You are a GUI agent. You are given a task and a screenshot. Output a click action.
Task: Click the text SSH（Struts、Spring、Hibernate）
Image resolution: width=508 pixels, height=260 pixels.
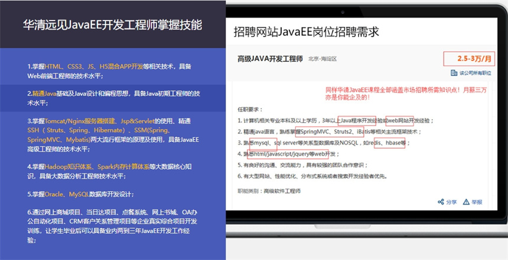(76, 130)
